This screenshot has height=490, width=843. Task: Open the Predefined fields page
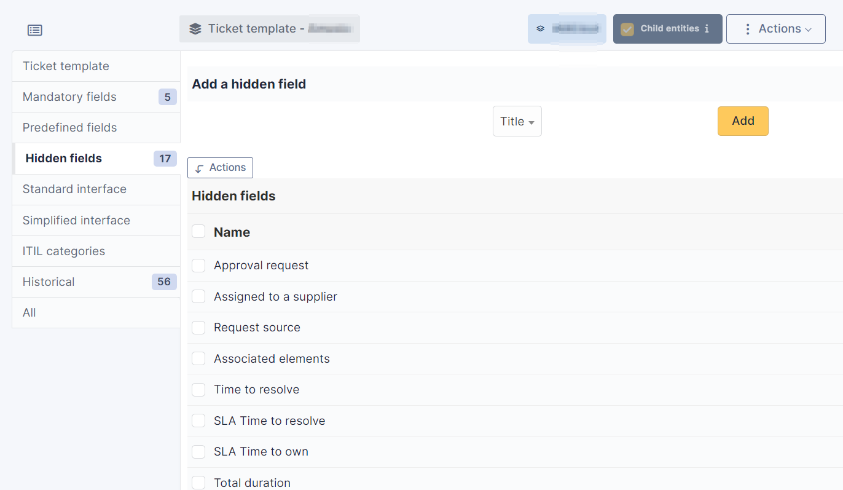69,127
